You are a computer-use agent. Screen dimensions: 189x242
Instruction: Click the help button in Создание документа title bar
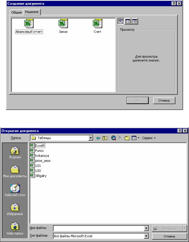(x=174, y=4)
